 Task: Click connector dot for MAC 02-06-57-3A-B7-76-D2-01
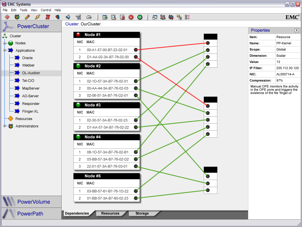136,95
